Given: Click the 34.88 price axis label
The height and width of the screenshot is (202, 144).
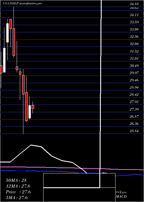Looking at the screenshot, I should pyautogui.click(x=134, y=4).
